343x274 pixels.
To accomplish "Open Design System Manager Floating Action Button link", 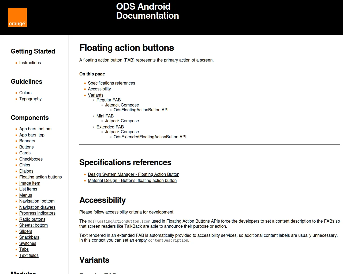I will (133, 174).
